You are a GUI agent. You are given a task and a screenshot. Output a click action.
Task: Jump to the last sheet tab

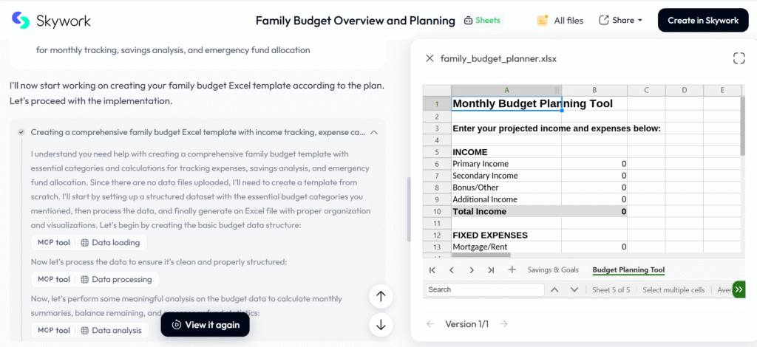point(491,270)
